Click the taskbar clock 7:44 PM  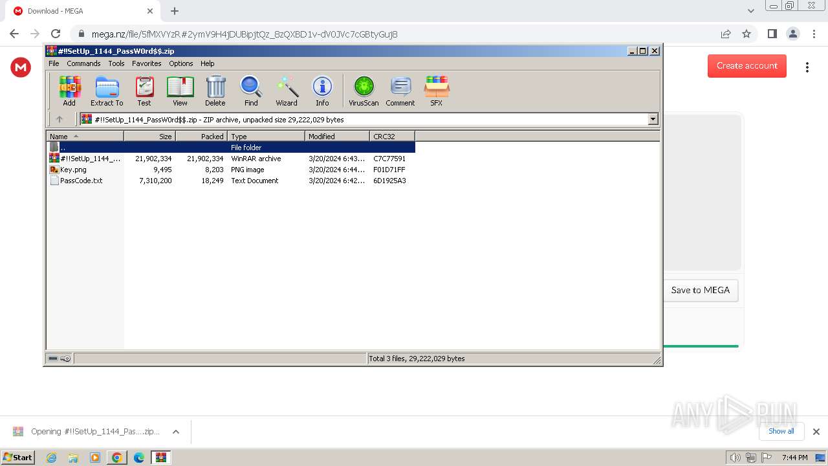[x=795, y=458]
